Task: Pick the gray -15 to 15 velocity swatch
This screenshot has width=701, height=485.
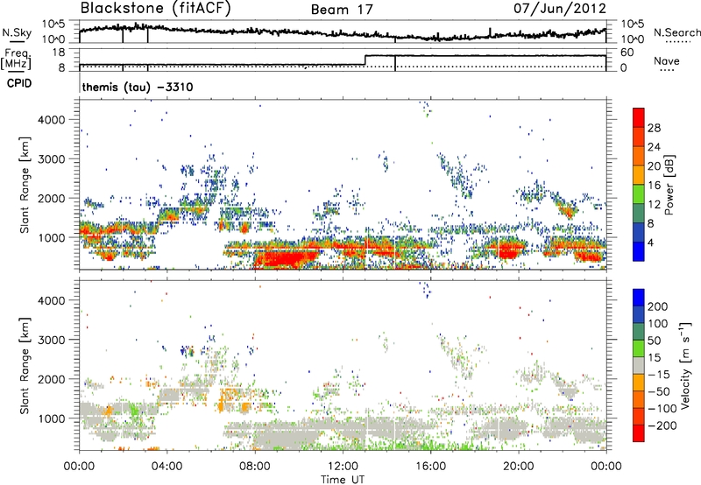Action: click(639, 365)
